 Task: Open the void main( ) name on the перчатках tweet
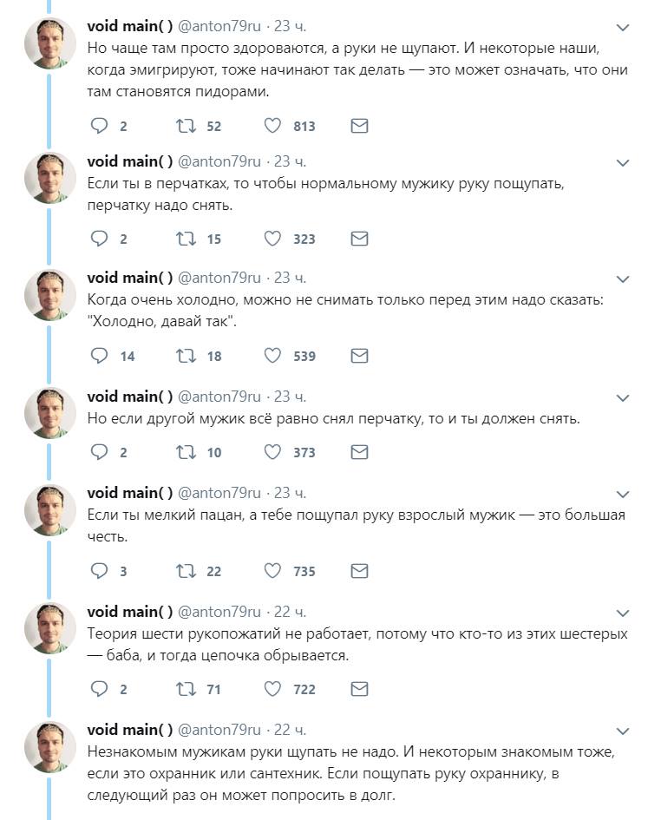[x=130, y=161]
